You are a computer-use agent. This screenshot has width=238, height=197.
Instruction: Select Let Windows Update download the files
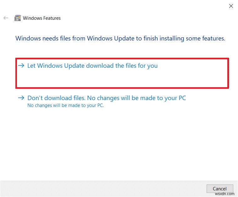(92, 66)
